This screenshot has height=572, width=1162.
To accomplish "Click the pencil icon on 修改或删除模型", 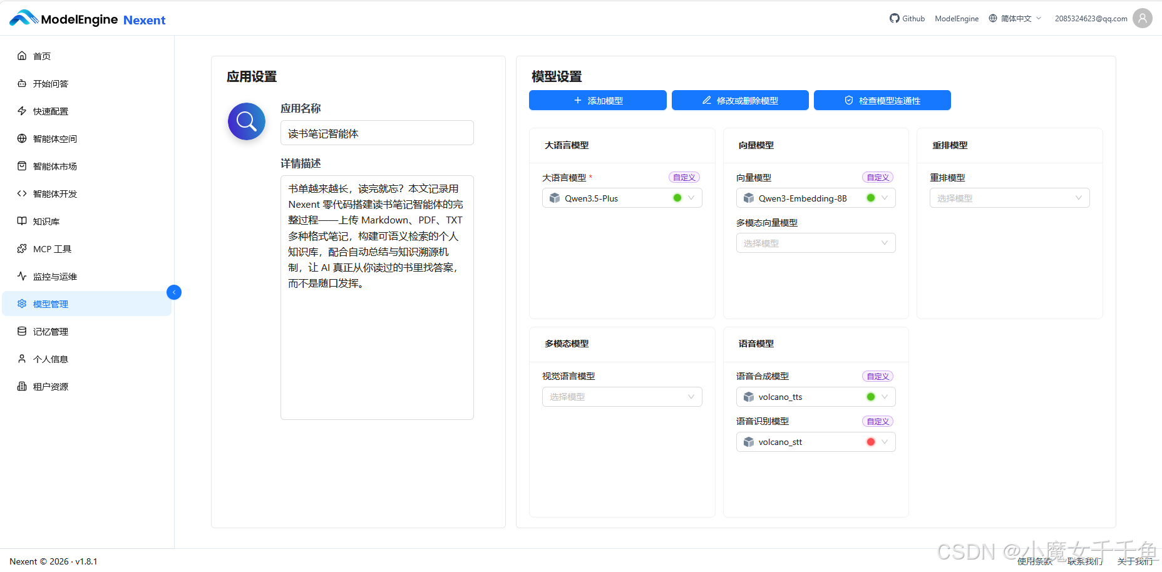I will coord(707,100).
